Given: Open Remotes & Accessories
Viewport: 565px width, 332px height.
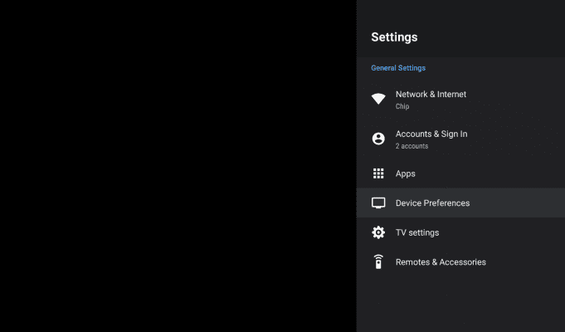Looking at the screenshot, I should tap(460, 262).
